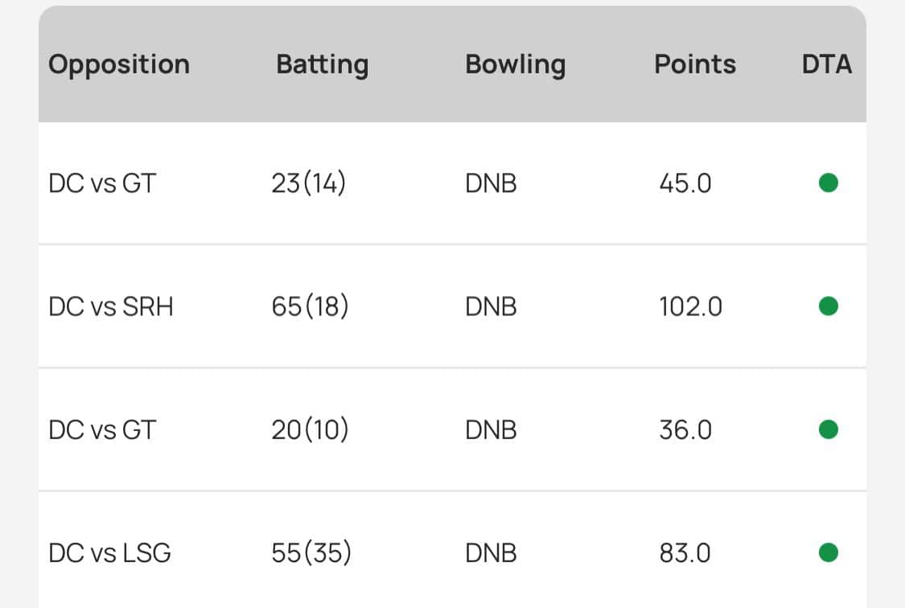905x608 pixels.
Task: Click the 20(10) batting score
Action: pos(310,430)
